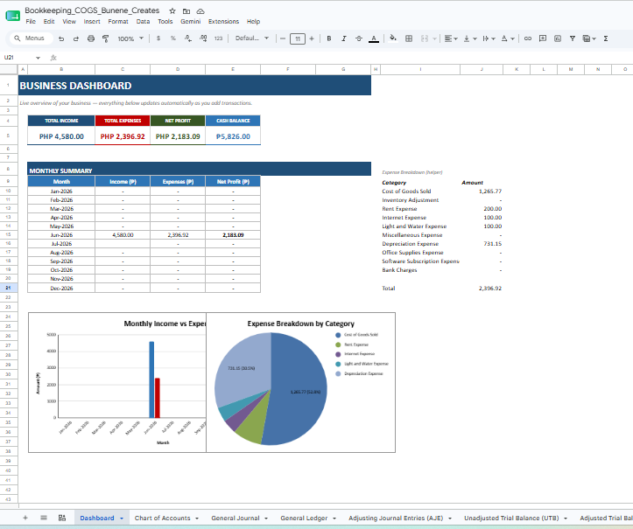Open the text color picker
Screen dimensions: 633x529
pyautogui.click(x=374, y=38)
